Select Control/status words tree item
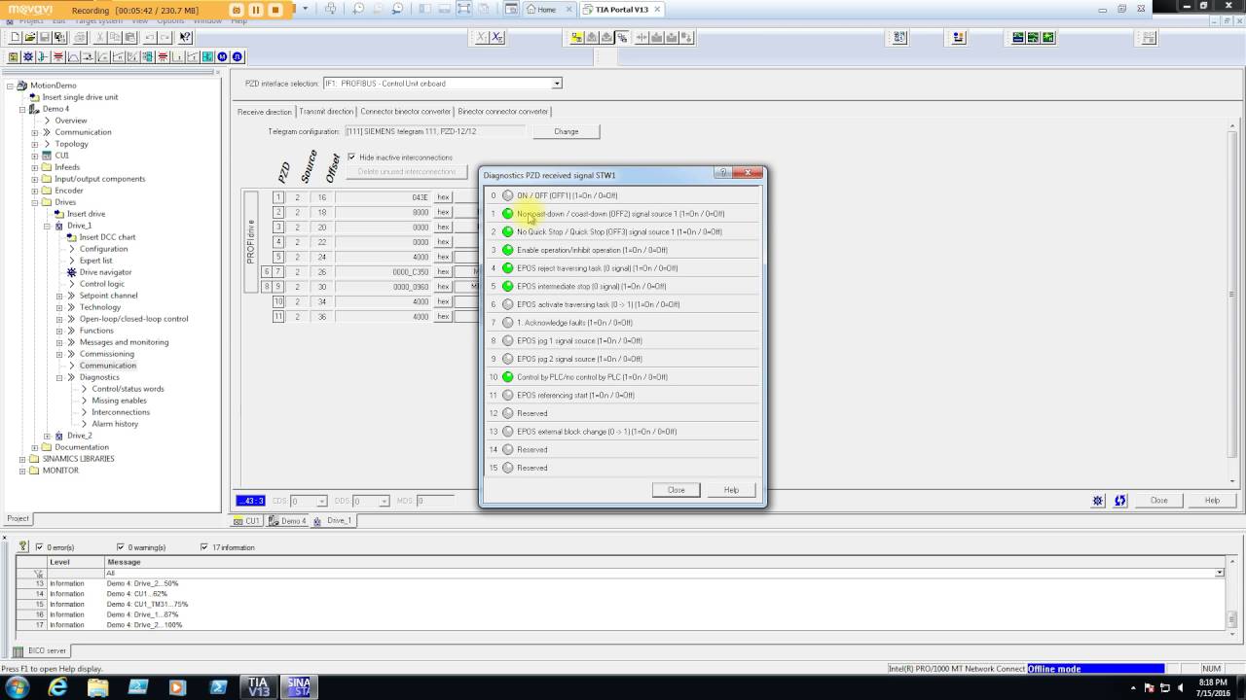This screenshot has width=1246, height=700. (128, 389)
